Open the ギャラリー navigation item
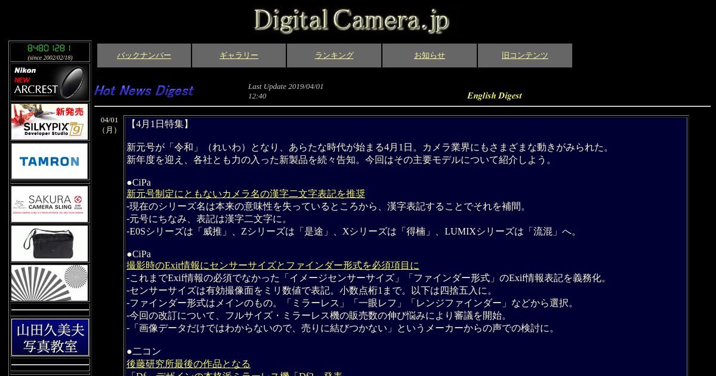Viewport: 716px width, 376px height. [239, 56]
